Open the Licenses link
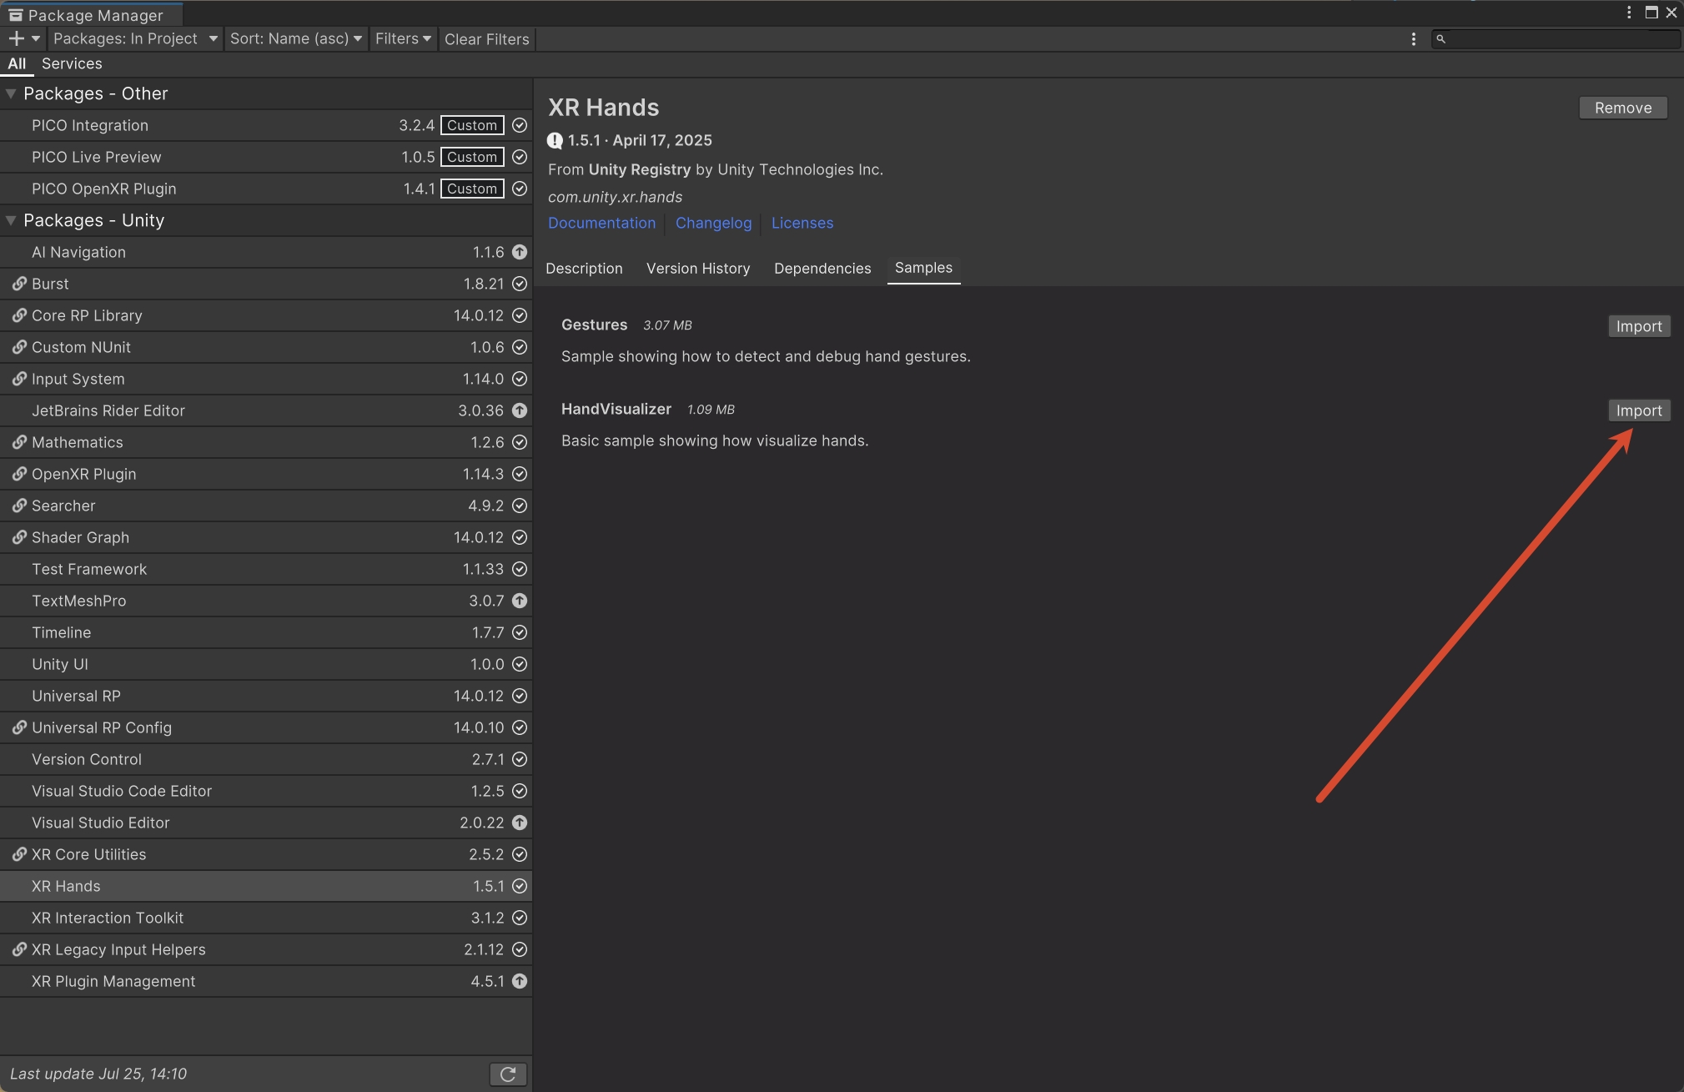 802,223
